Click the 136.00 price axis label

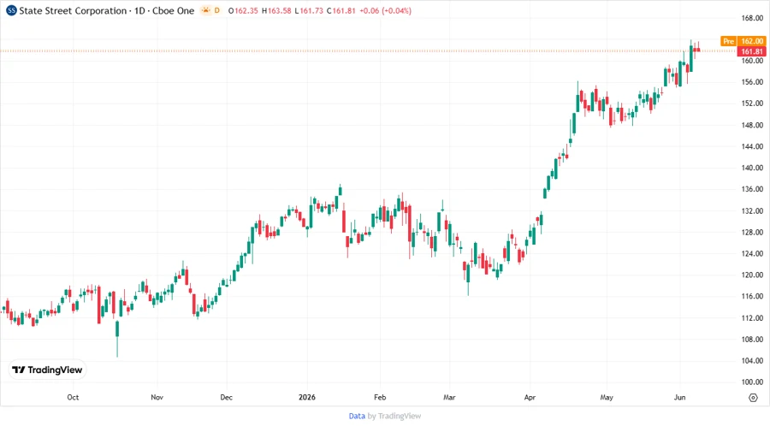point(752,189)
